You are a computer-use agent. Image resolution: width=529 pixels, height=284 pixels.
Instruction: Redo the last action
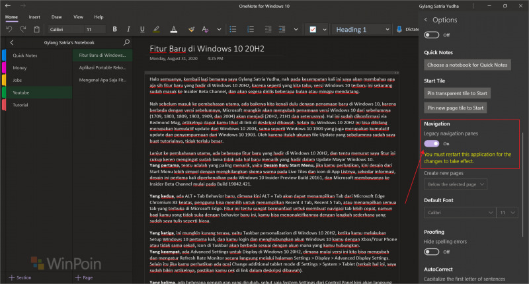point(22,29)
